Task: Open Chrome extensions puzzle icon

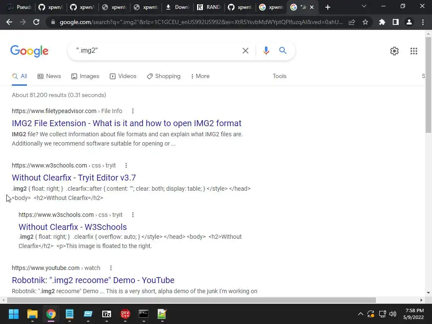Action: tap(382, 22)
